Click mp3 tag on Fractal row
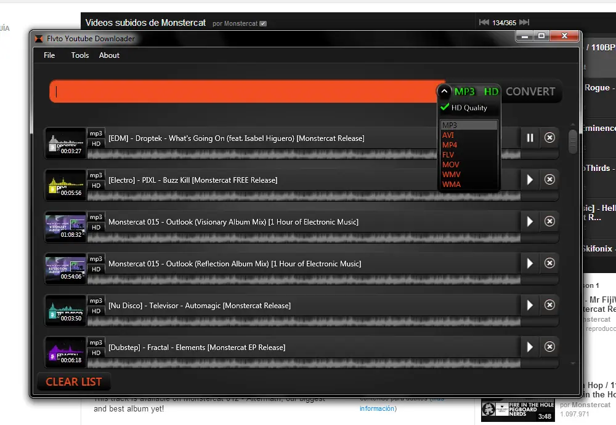616x425 pixels. pos(96,343)
